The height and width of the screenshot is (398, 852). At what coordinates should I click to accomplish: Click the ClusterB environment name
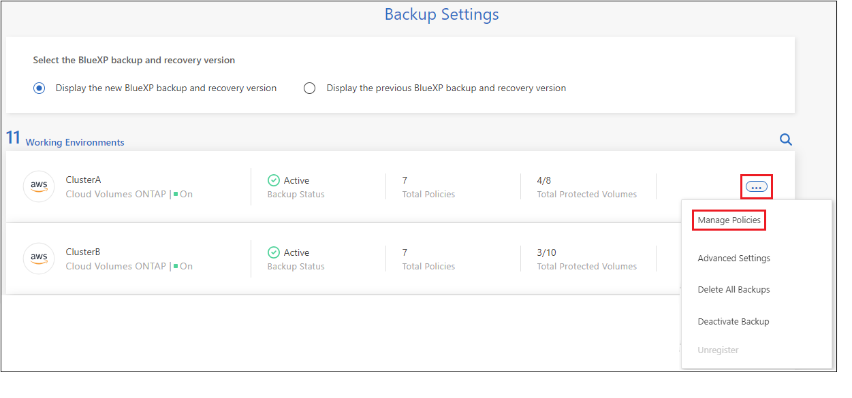83,252
